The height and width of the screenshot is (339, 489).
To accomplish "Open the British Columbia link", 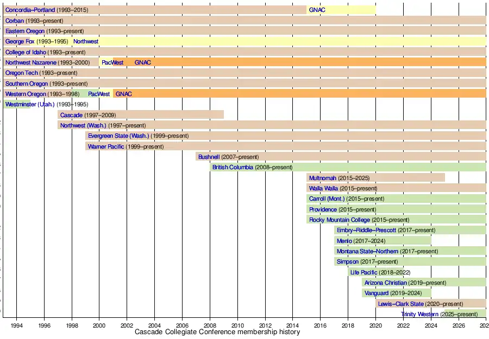I will (x=233, y=167).
